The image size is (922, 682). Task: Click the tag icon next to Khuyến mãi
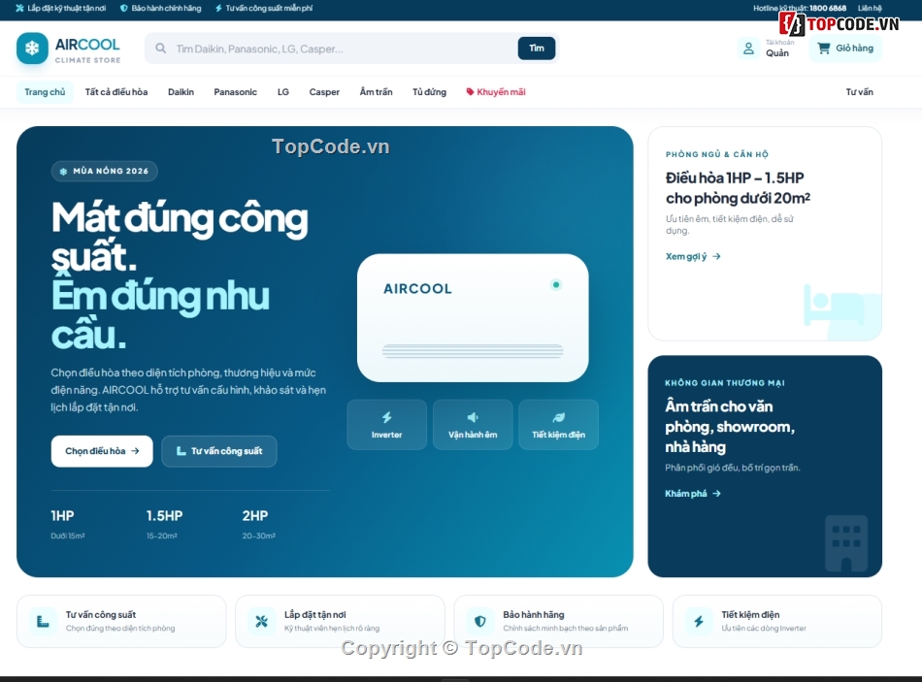(470, 92)
